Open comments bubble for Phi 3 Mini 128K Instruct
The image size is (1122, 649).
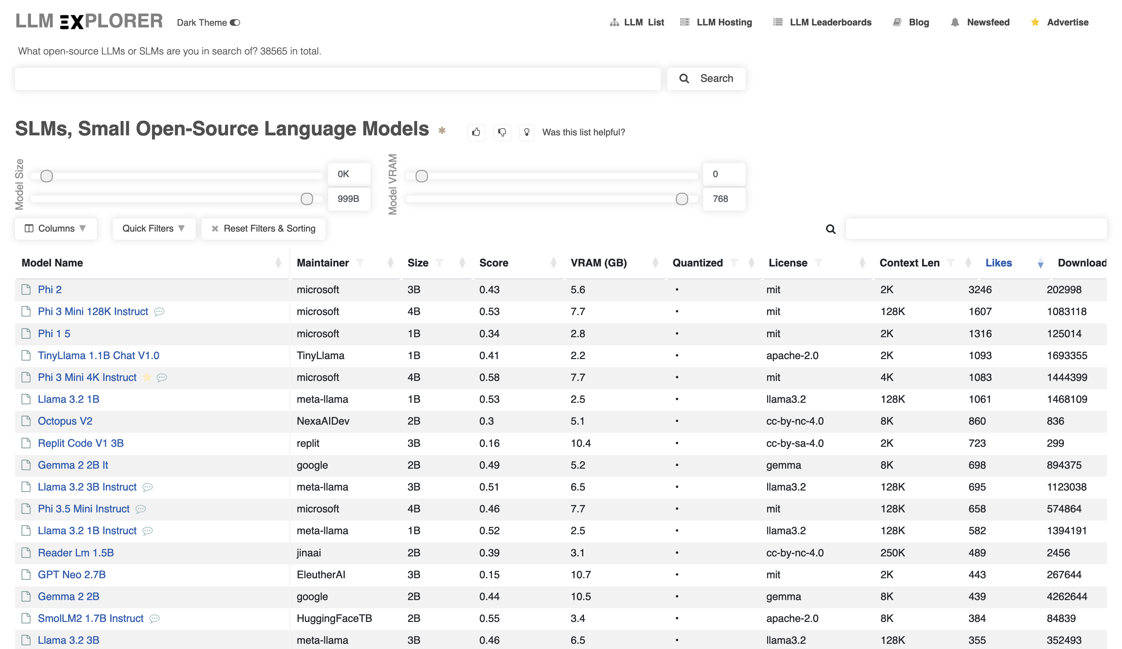coord(159,312)
